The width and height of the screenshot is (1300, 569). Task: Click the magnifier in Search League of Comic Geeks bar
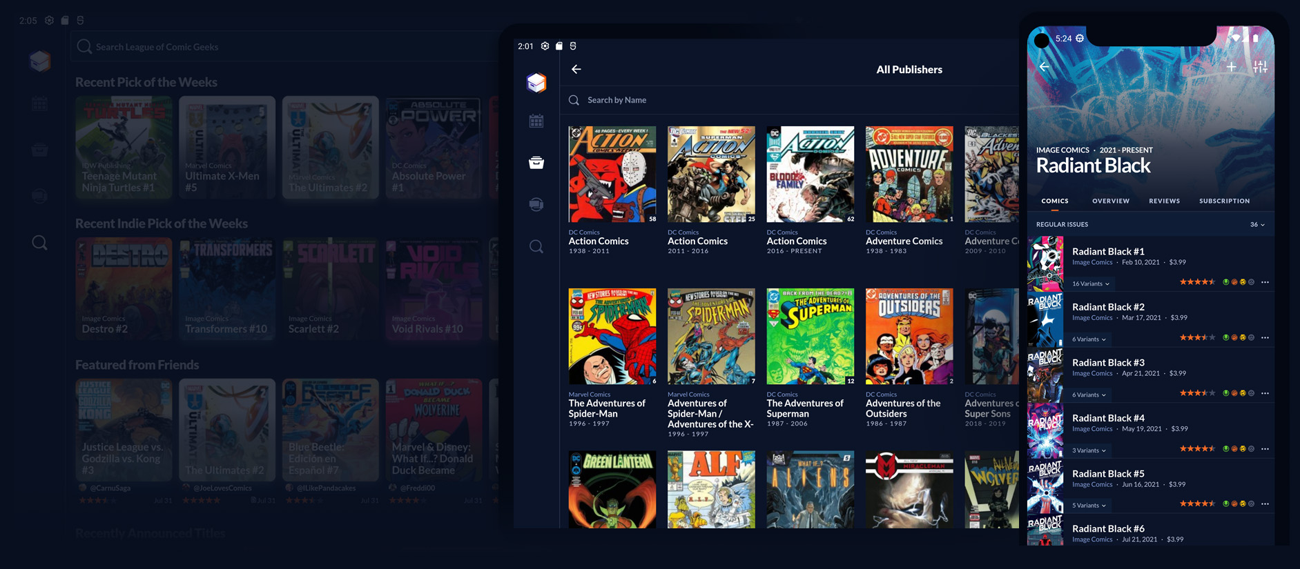pyautogui.click(x=84, y=46)
